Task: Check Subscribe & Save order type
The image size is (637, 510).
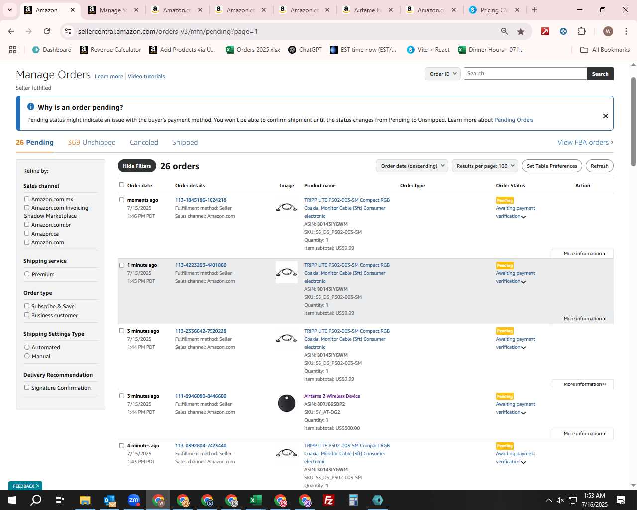Action: click(x=27, y=306)
